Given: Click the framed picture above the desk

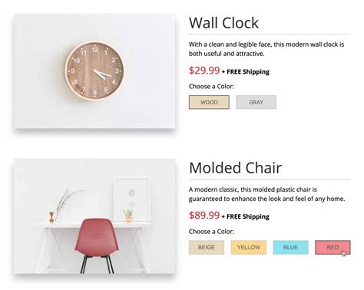Looking at the screenshot, I should [x=131, y=199].
